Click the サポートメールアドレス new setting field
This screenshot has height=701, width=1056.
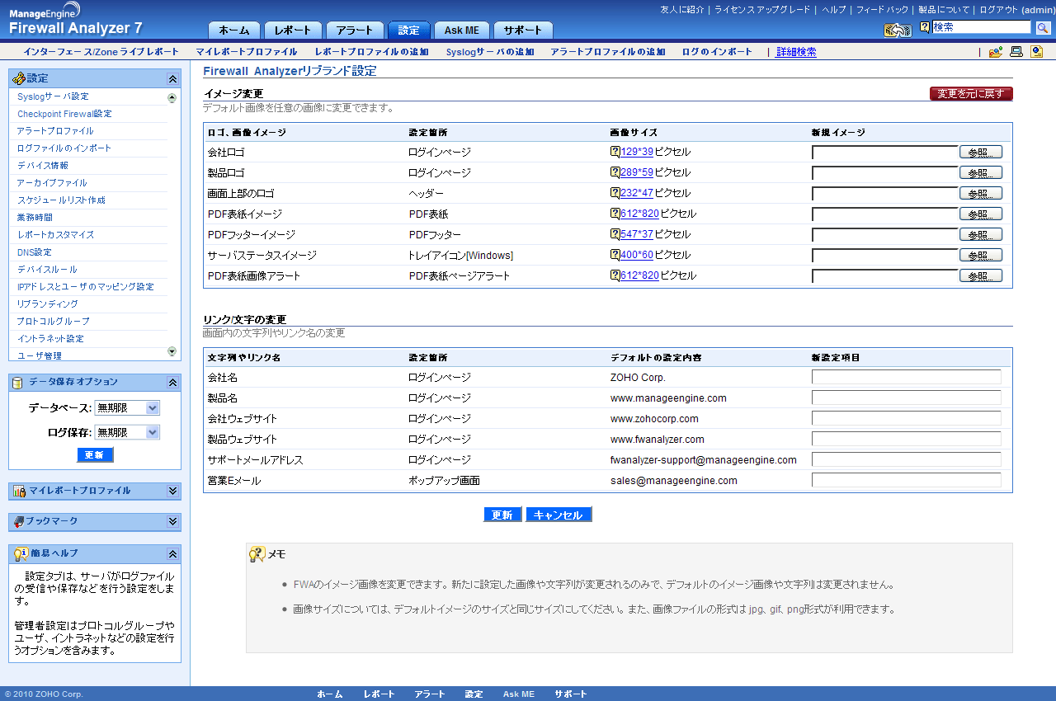[x=907, y=459]
